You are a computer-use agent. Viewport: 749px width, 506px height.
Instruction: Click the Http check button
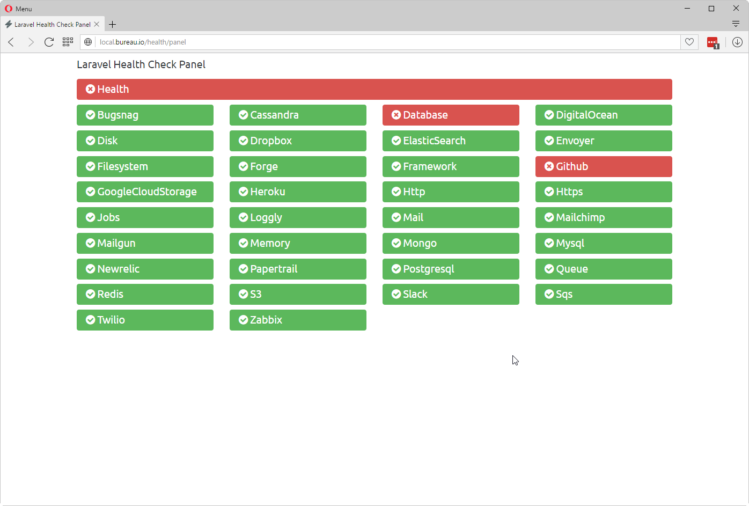click(x=451, y=192)
